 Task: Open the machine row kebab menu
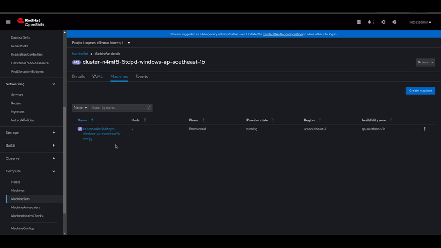tap(424, 129)
